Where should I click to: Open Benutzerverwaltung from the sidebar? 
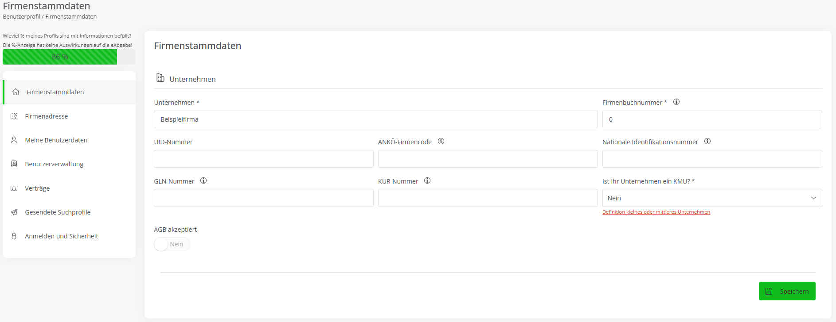[x=54, y=164]
